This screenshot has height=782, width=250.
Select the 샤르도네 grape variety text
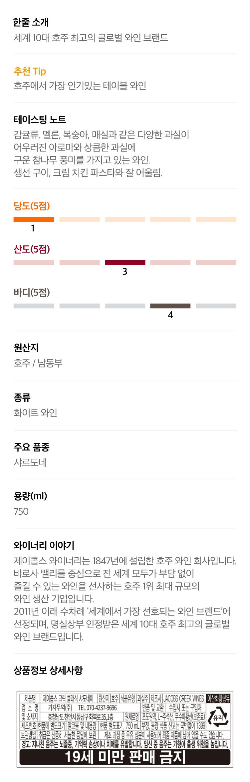click(30, 462)
